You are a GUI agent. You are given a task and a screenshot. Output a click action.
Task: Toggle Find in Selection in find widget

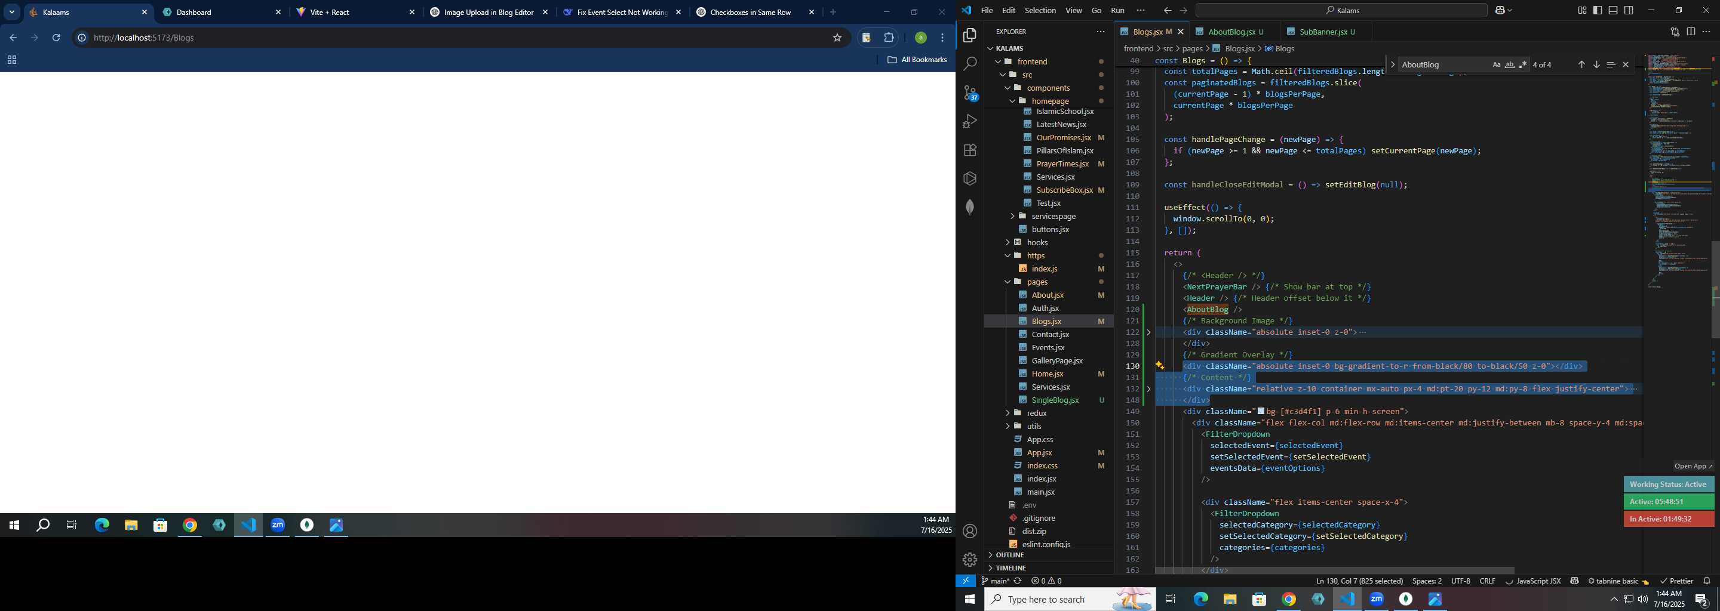(x=1611, y=64)
